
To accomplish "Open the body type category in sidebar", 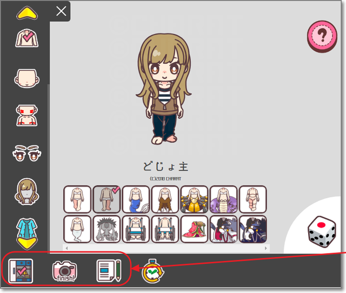I will 25,38.
